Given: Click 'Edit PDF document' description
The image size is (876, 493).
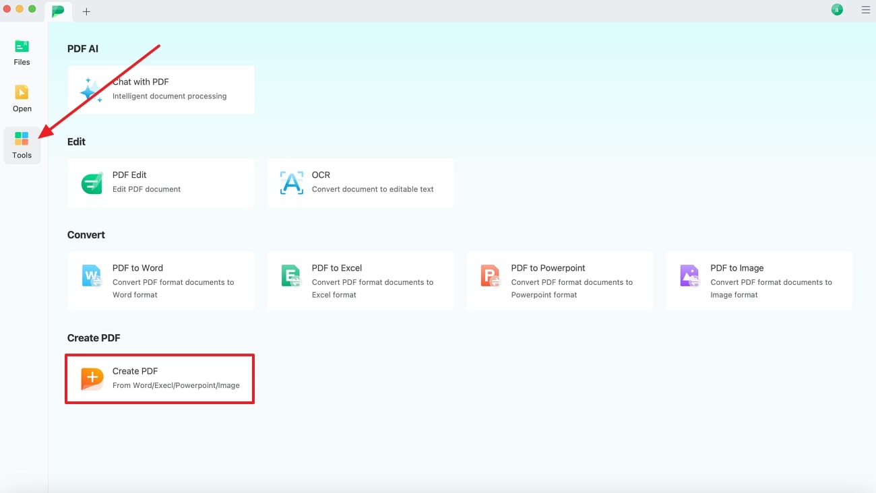Looking at the screenshot, I should pyautogui.click(x=146, y=189).
